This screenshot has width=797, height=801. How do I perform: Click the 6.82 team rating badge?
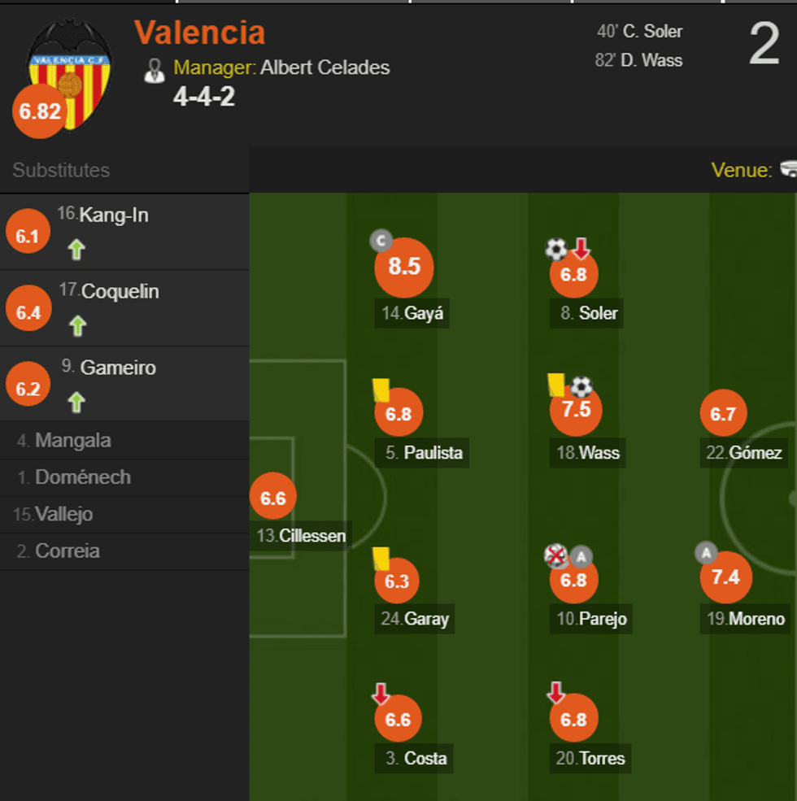pyautogui.click(x=39, y=112)
